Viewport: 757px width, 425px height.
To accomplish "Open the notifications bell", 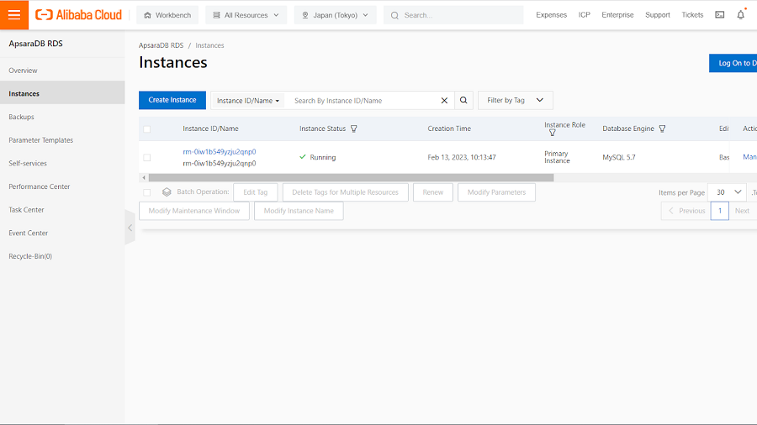I will (x=741, y=15).
